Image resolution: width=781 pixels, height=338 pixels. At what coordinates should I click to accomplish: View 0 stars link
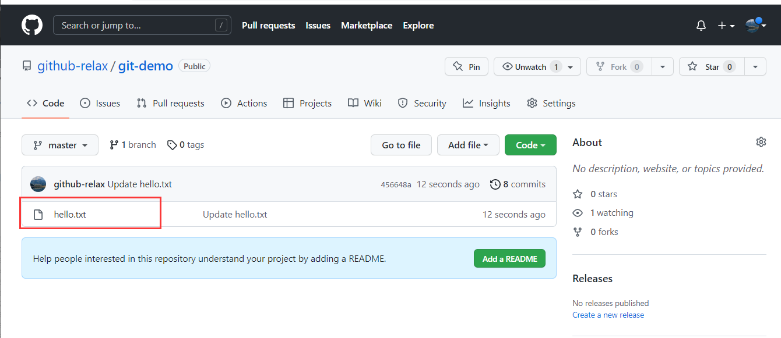[x=595, y=194]
